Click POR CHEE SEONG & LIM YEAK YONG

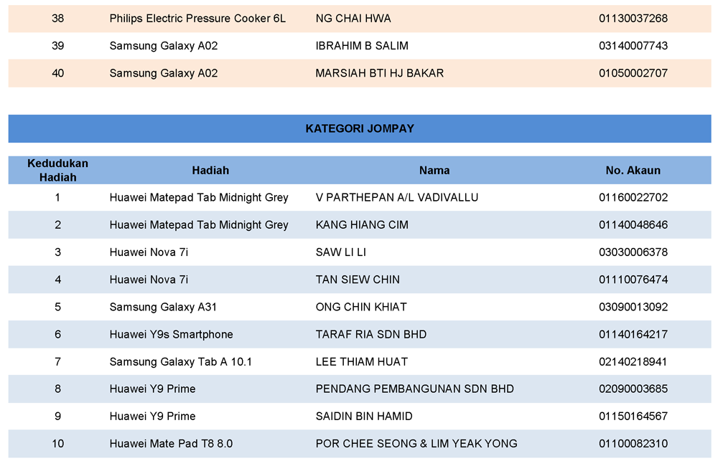[x=416, y=444]
